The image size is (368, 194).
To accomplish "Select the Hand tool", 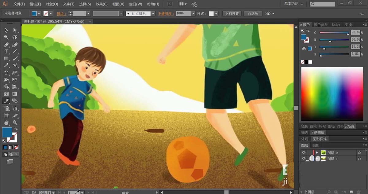I will [x=6, y=123].
